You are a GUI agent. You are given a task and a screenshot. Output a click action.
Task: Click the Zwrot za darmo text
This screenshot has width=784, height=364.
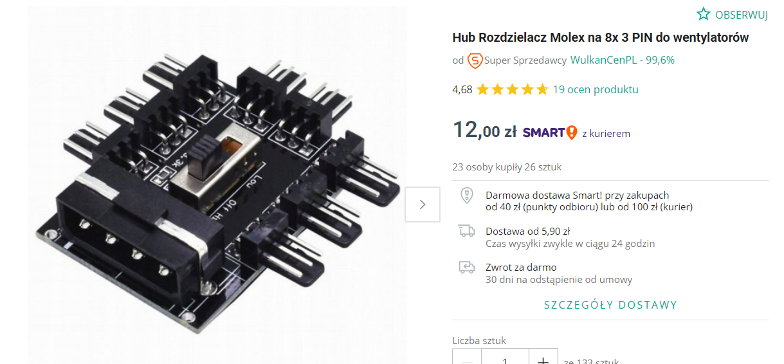point(521,268)
